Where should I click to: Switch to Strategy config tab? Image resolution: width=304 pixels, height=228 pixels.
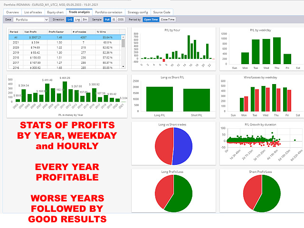tap(138, 12)
